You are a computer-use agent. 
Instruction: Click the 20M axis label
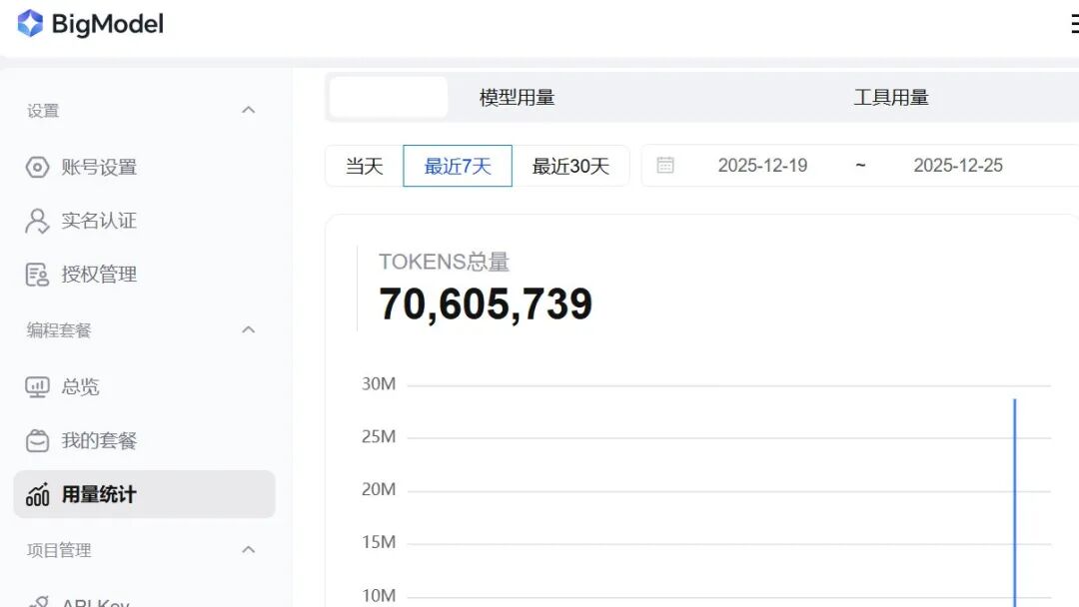[379, 489]
